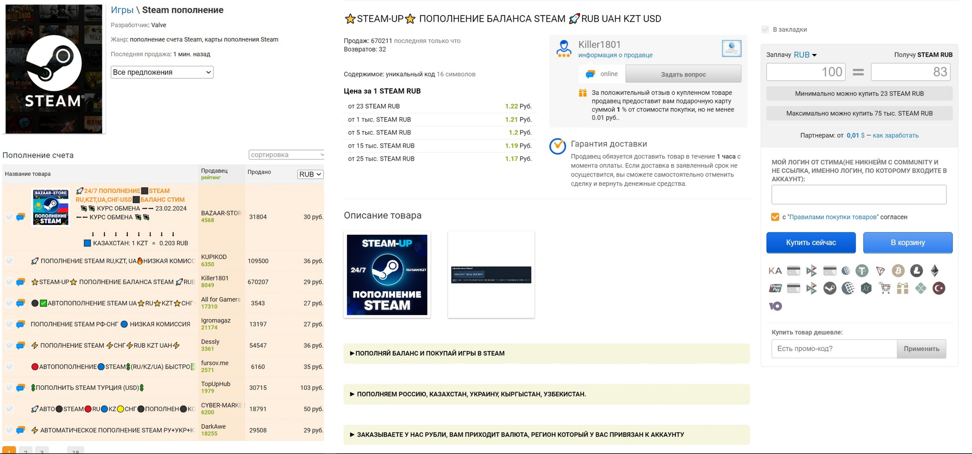Select the Tether USDT payment icon

862,270
